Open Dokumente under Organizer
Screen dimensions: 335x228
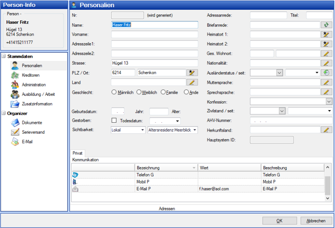32,123
